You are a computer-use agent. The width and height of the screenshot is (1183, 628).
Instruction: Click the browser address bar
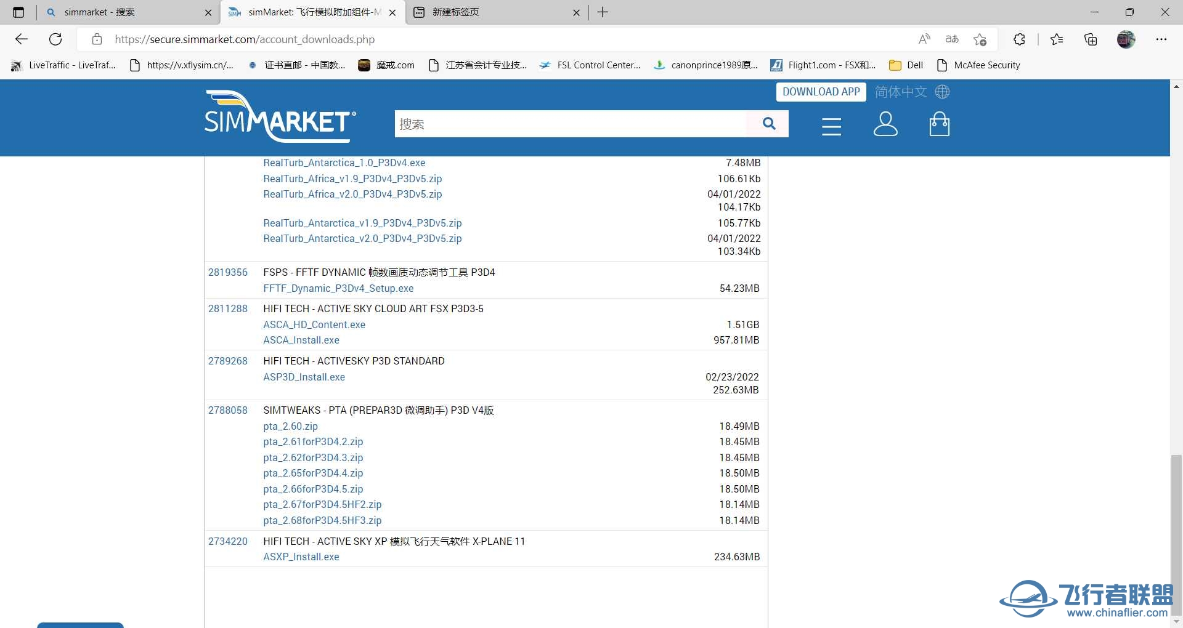click(x=505, y=39)
